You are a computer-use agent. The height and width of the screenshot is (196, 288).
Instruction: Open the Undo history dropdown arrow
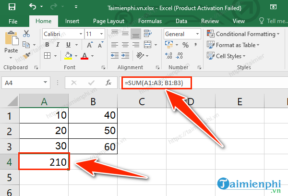coord(42,7)
